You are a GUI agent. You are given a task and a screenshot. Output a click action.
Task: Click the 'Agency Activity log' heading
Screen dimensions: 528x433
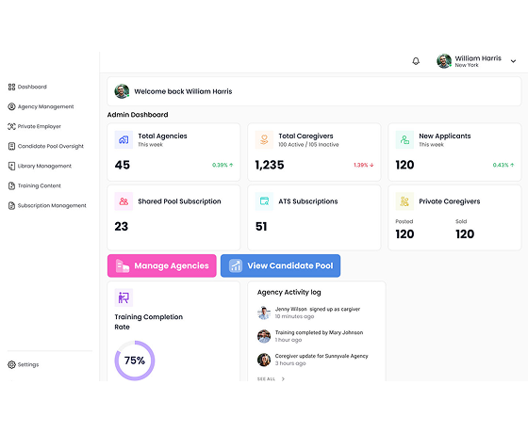289,292
